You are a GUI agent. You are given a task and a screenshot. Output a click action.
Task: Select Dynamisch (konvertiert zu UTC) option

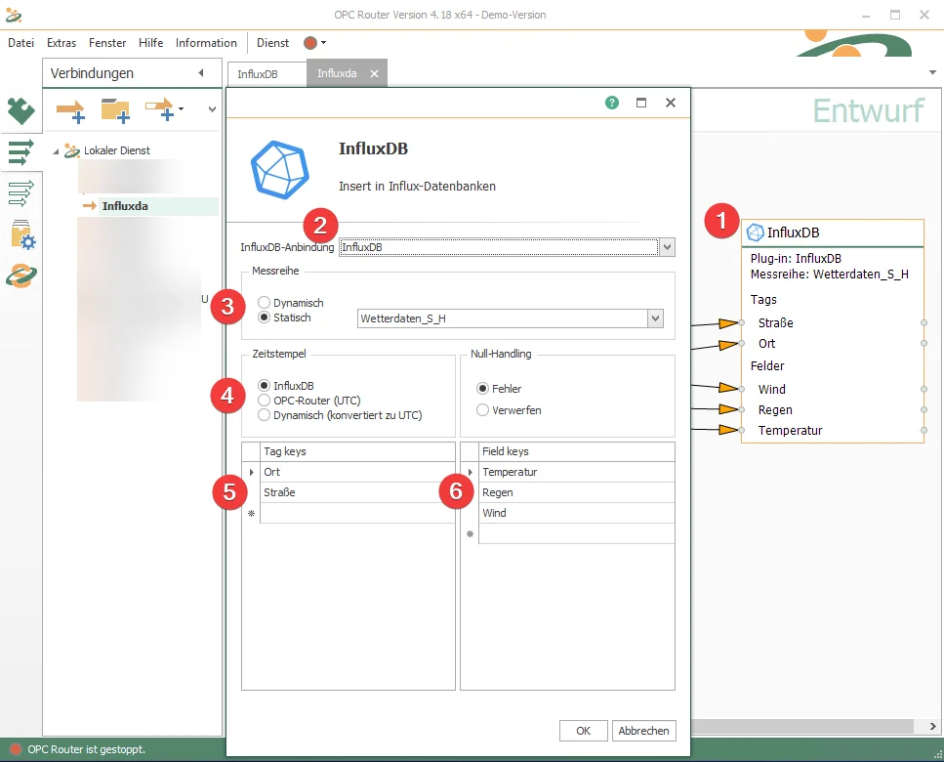[x=264, y=415]
